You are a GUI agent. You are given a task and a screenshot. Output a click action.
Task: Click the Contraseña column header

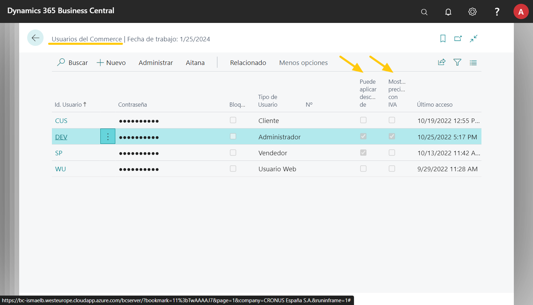(132, 105)
